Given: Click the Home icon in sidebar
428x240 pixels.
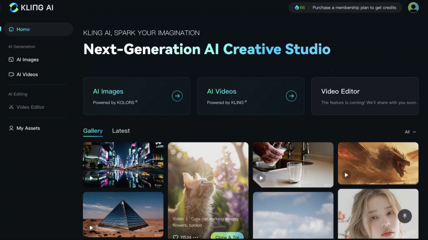Looking at the screenshot, I should click(x=11, y=29).
